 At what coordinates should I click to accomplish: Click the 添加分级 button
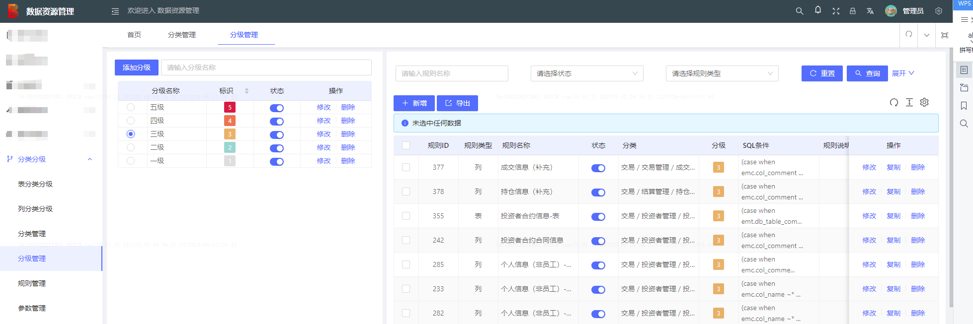click(x=137, y=67)
